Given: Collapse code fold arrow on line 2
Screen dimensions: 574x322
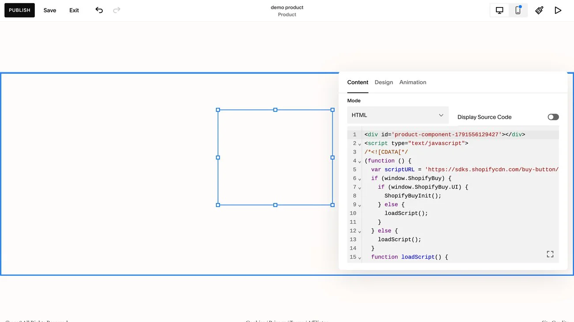Looking at the screenshot, I should [359, 144].
